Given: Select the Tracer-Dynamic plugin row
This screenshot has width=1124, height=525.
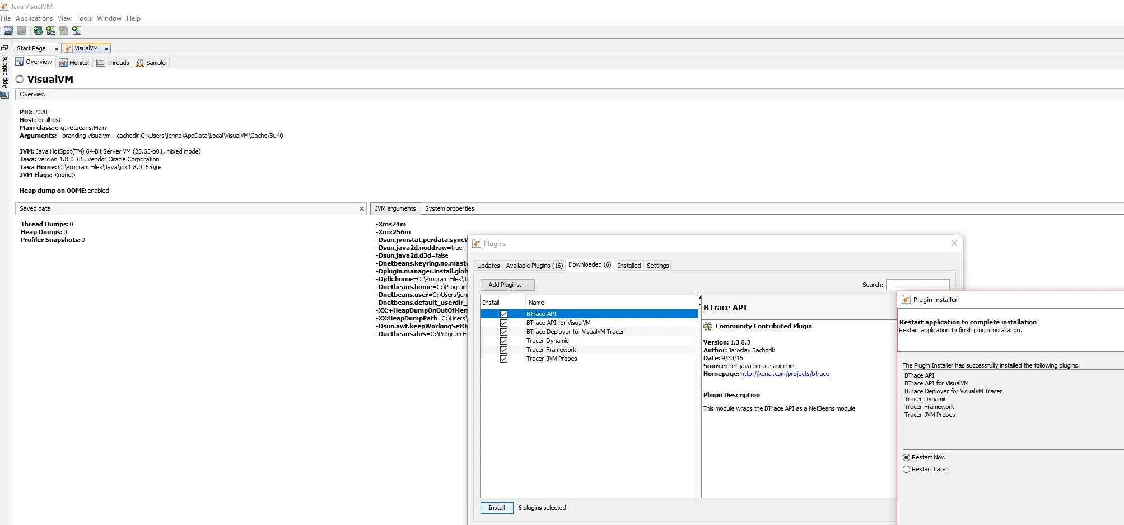Looking at the screenshot, I should (589, 341).
